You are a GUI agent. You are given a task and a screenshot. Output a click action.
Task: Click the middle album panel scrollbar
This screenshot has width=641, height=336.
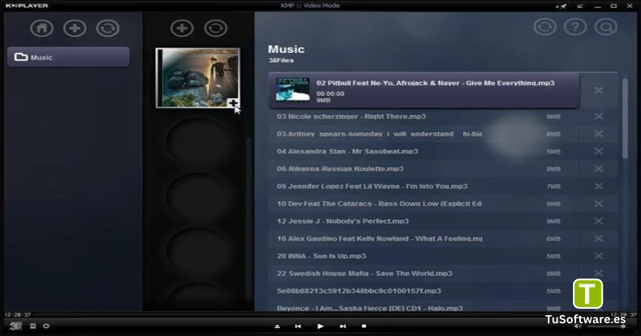pos(248,221)
